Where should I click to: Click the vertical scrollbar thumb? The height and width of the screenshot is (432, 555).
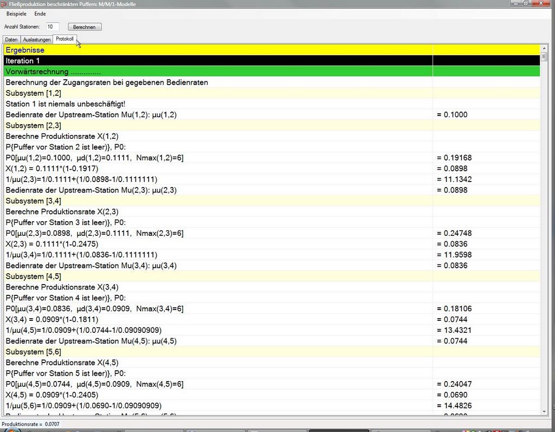[544, 56]
